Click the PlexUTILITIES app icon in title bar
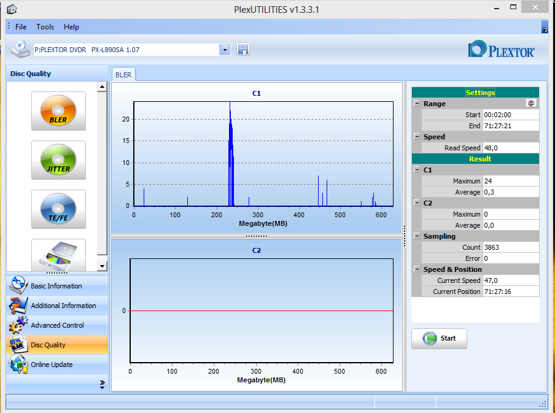Screen dimensions: 555x413 [12, 9]
